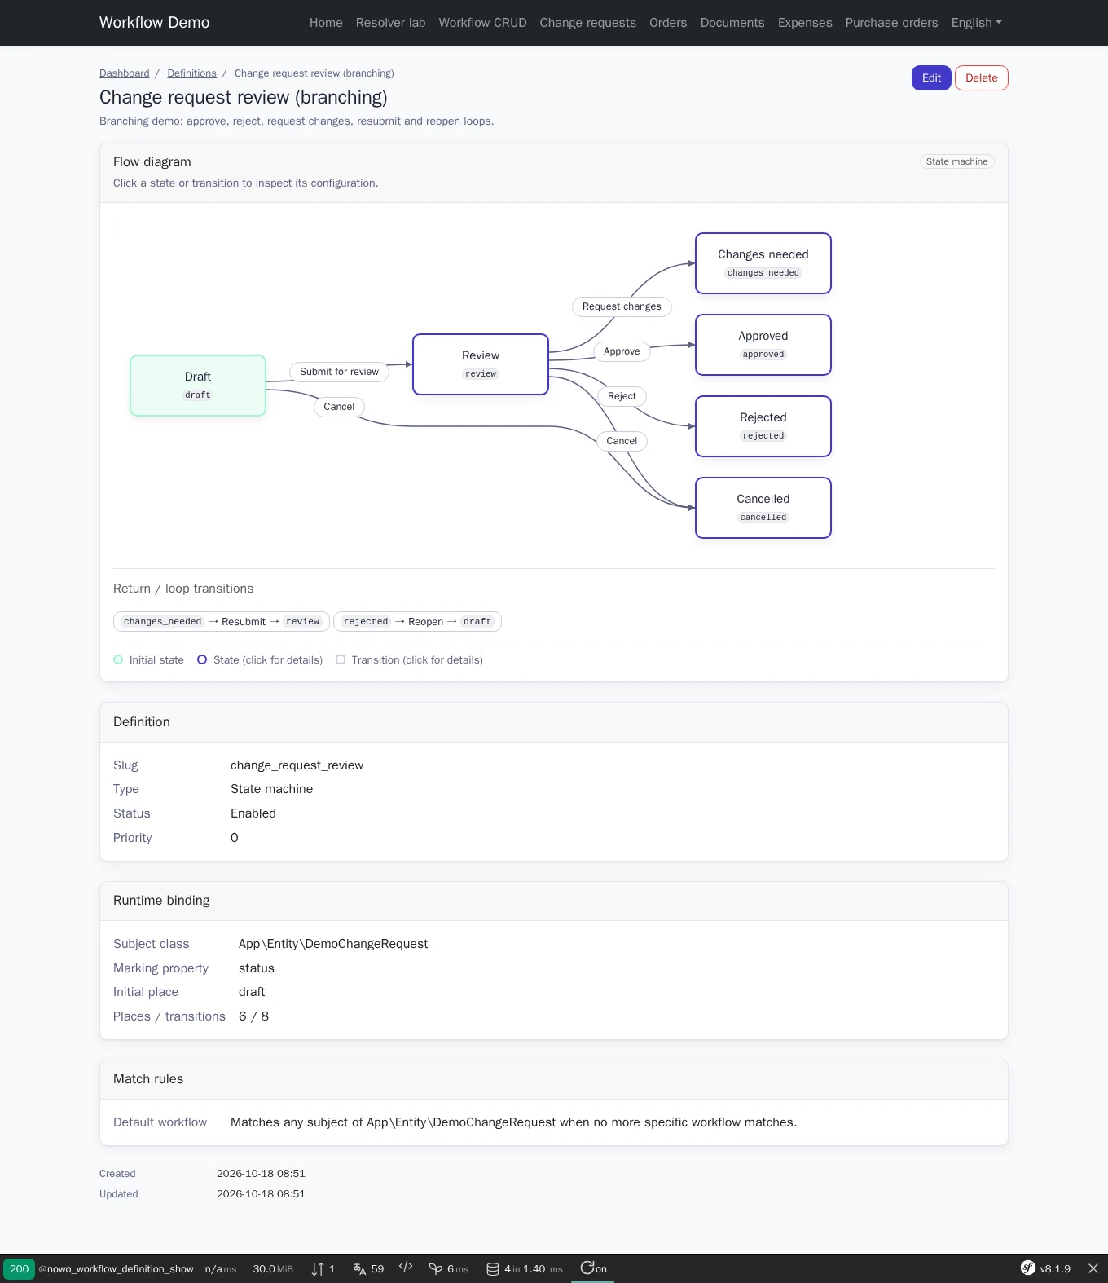This screenshot has width=1108, height=1283.
Task: Select the Rejected state node
Action: [763, 426]
